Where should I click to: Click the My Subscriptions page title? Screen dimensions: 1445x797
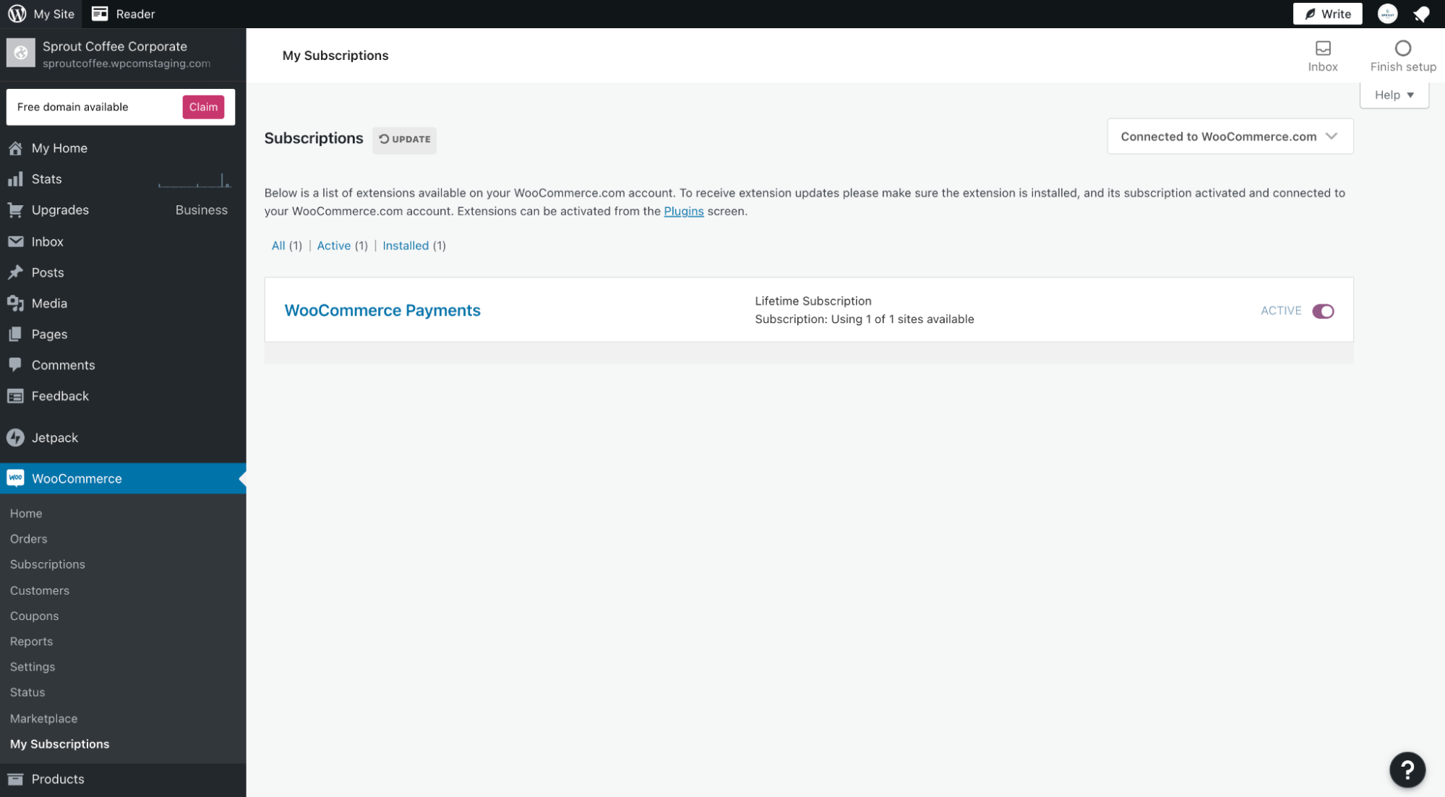coord(335,56)
